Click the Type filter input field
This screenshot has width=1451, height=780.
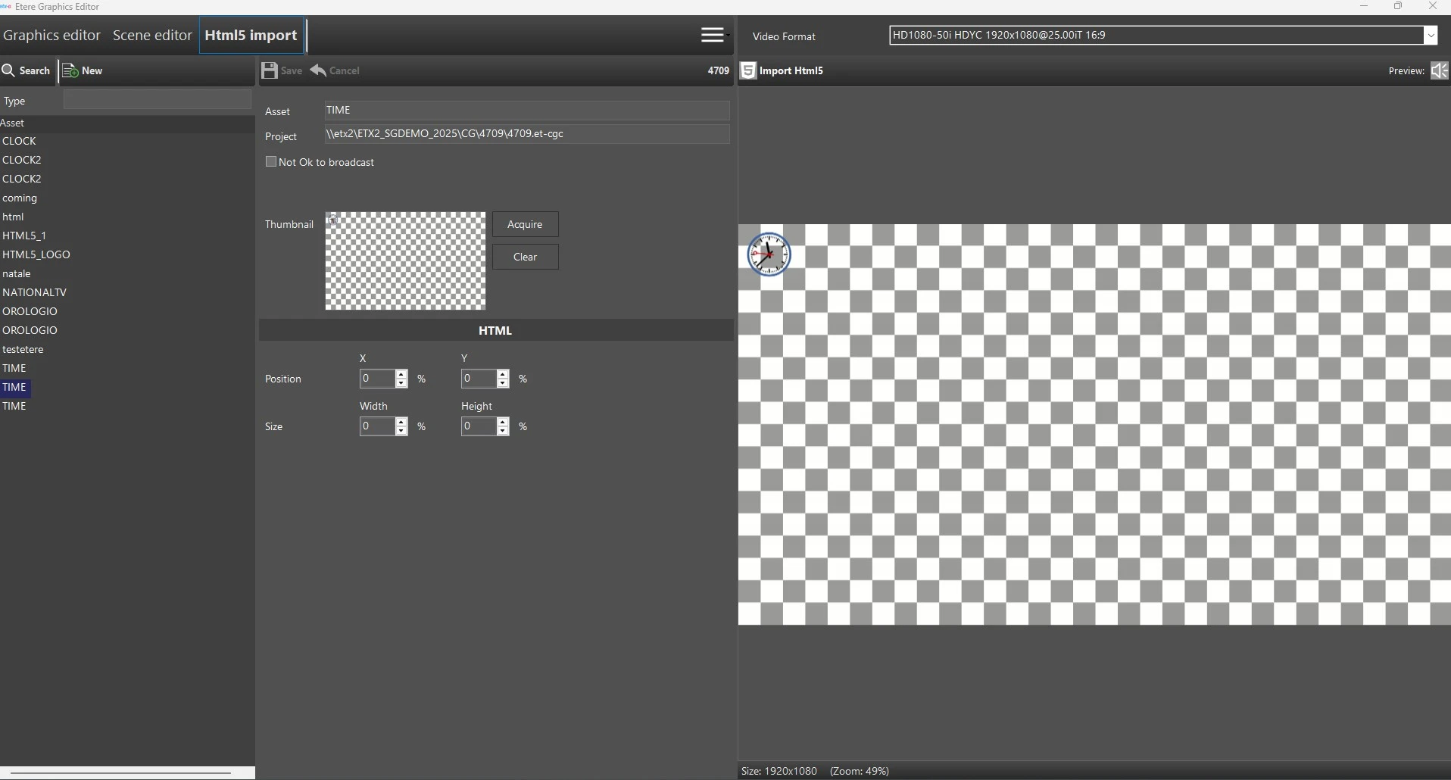coord(157,100)
